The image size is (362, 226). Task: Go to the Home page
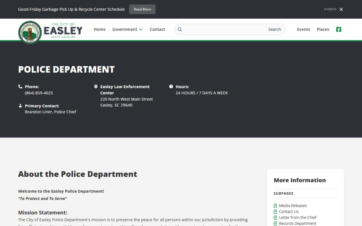tap(100, 29)
